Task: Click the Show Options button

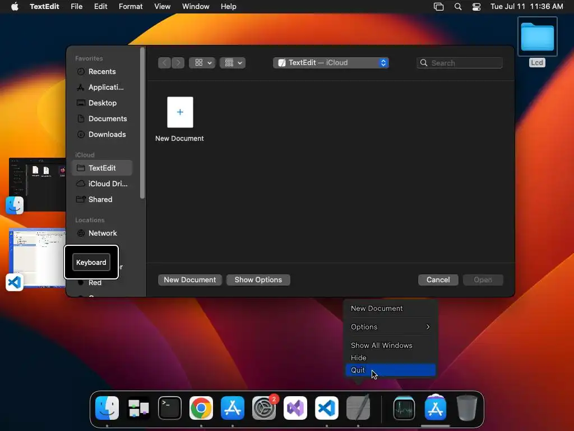Action: click(258, 279)
